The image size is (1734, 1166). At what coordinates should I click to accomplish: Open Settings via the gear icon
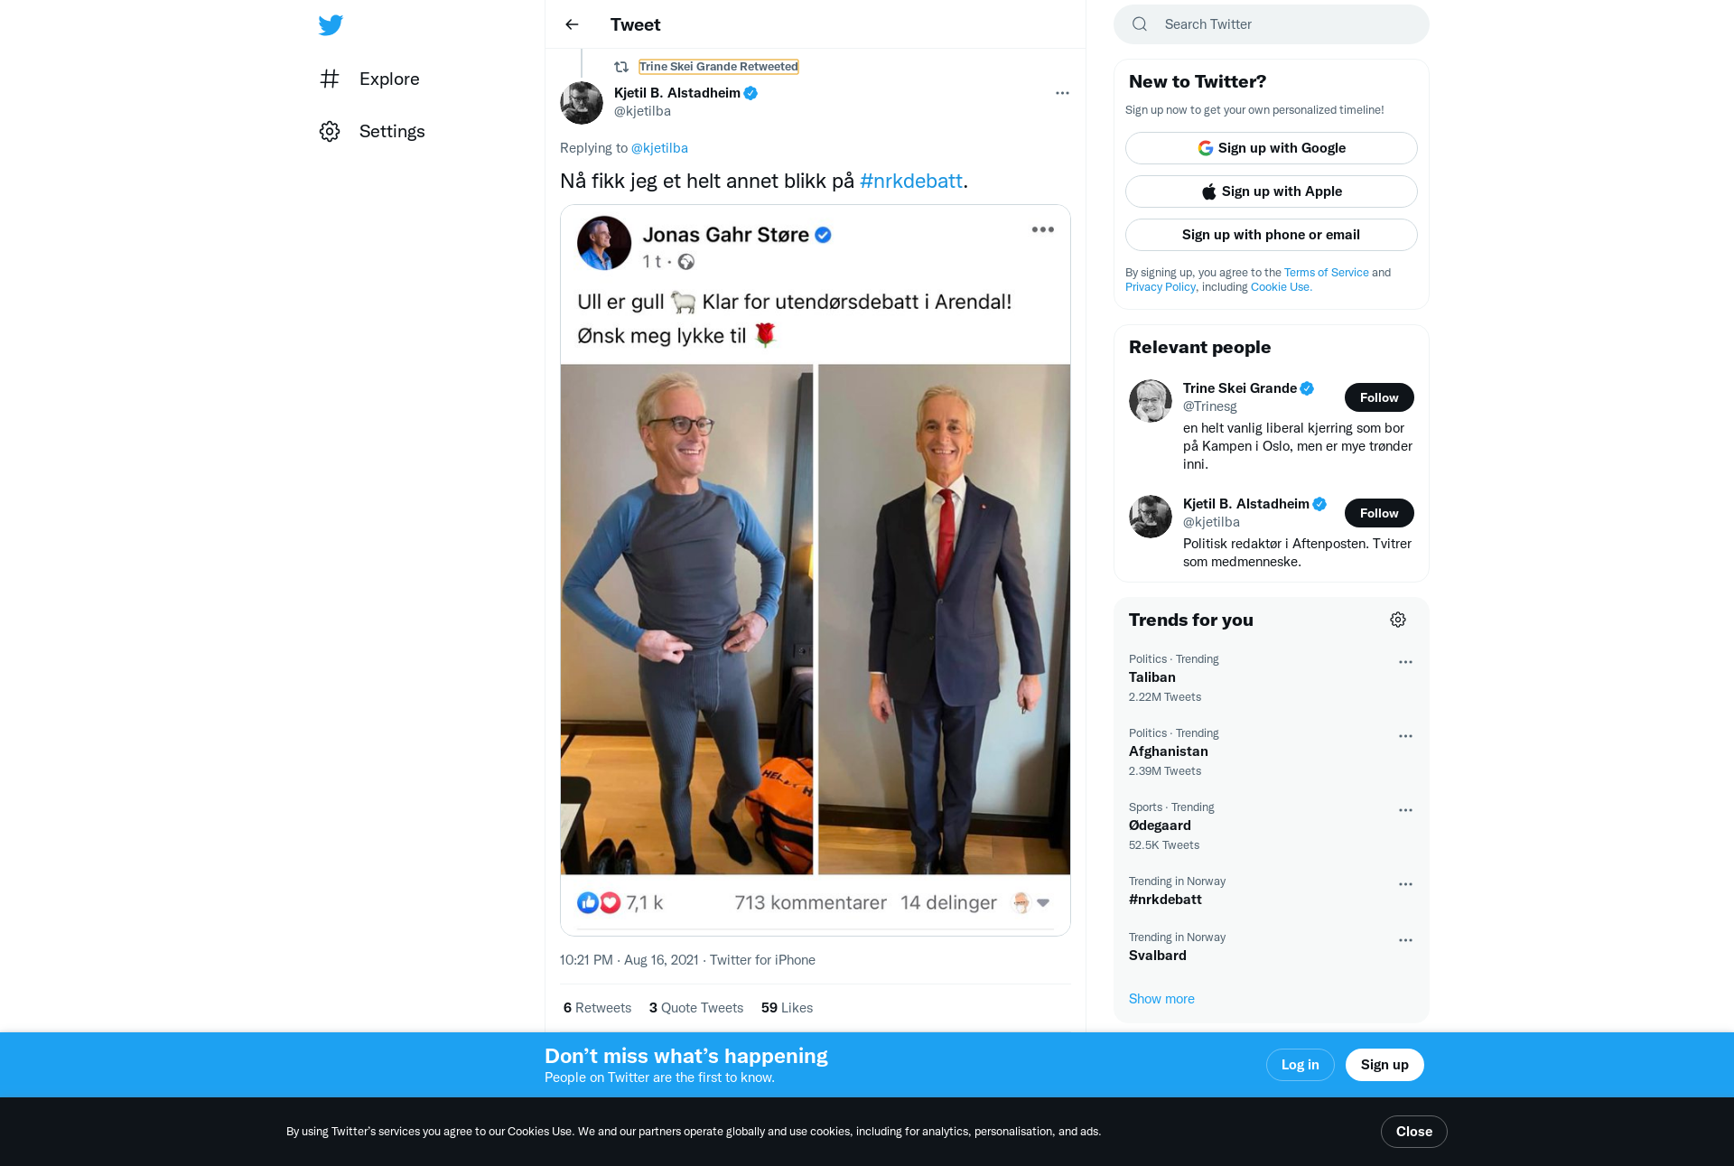[x=330, y=131]
